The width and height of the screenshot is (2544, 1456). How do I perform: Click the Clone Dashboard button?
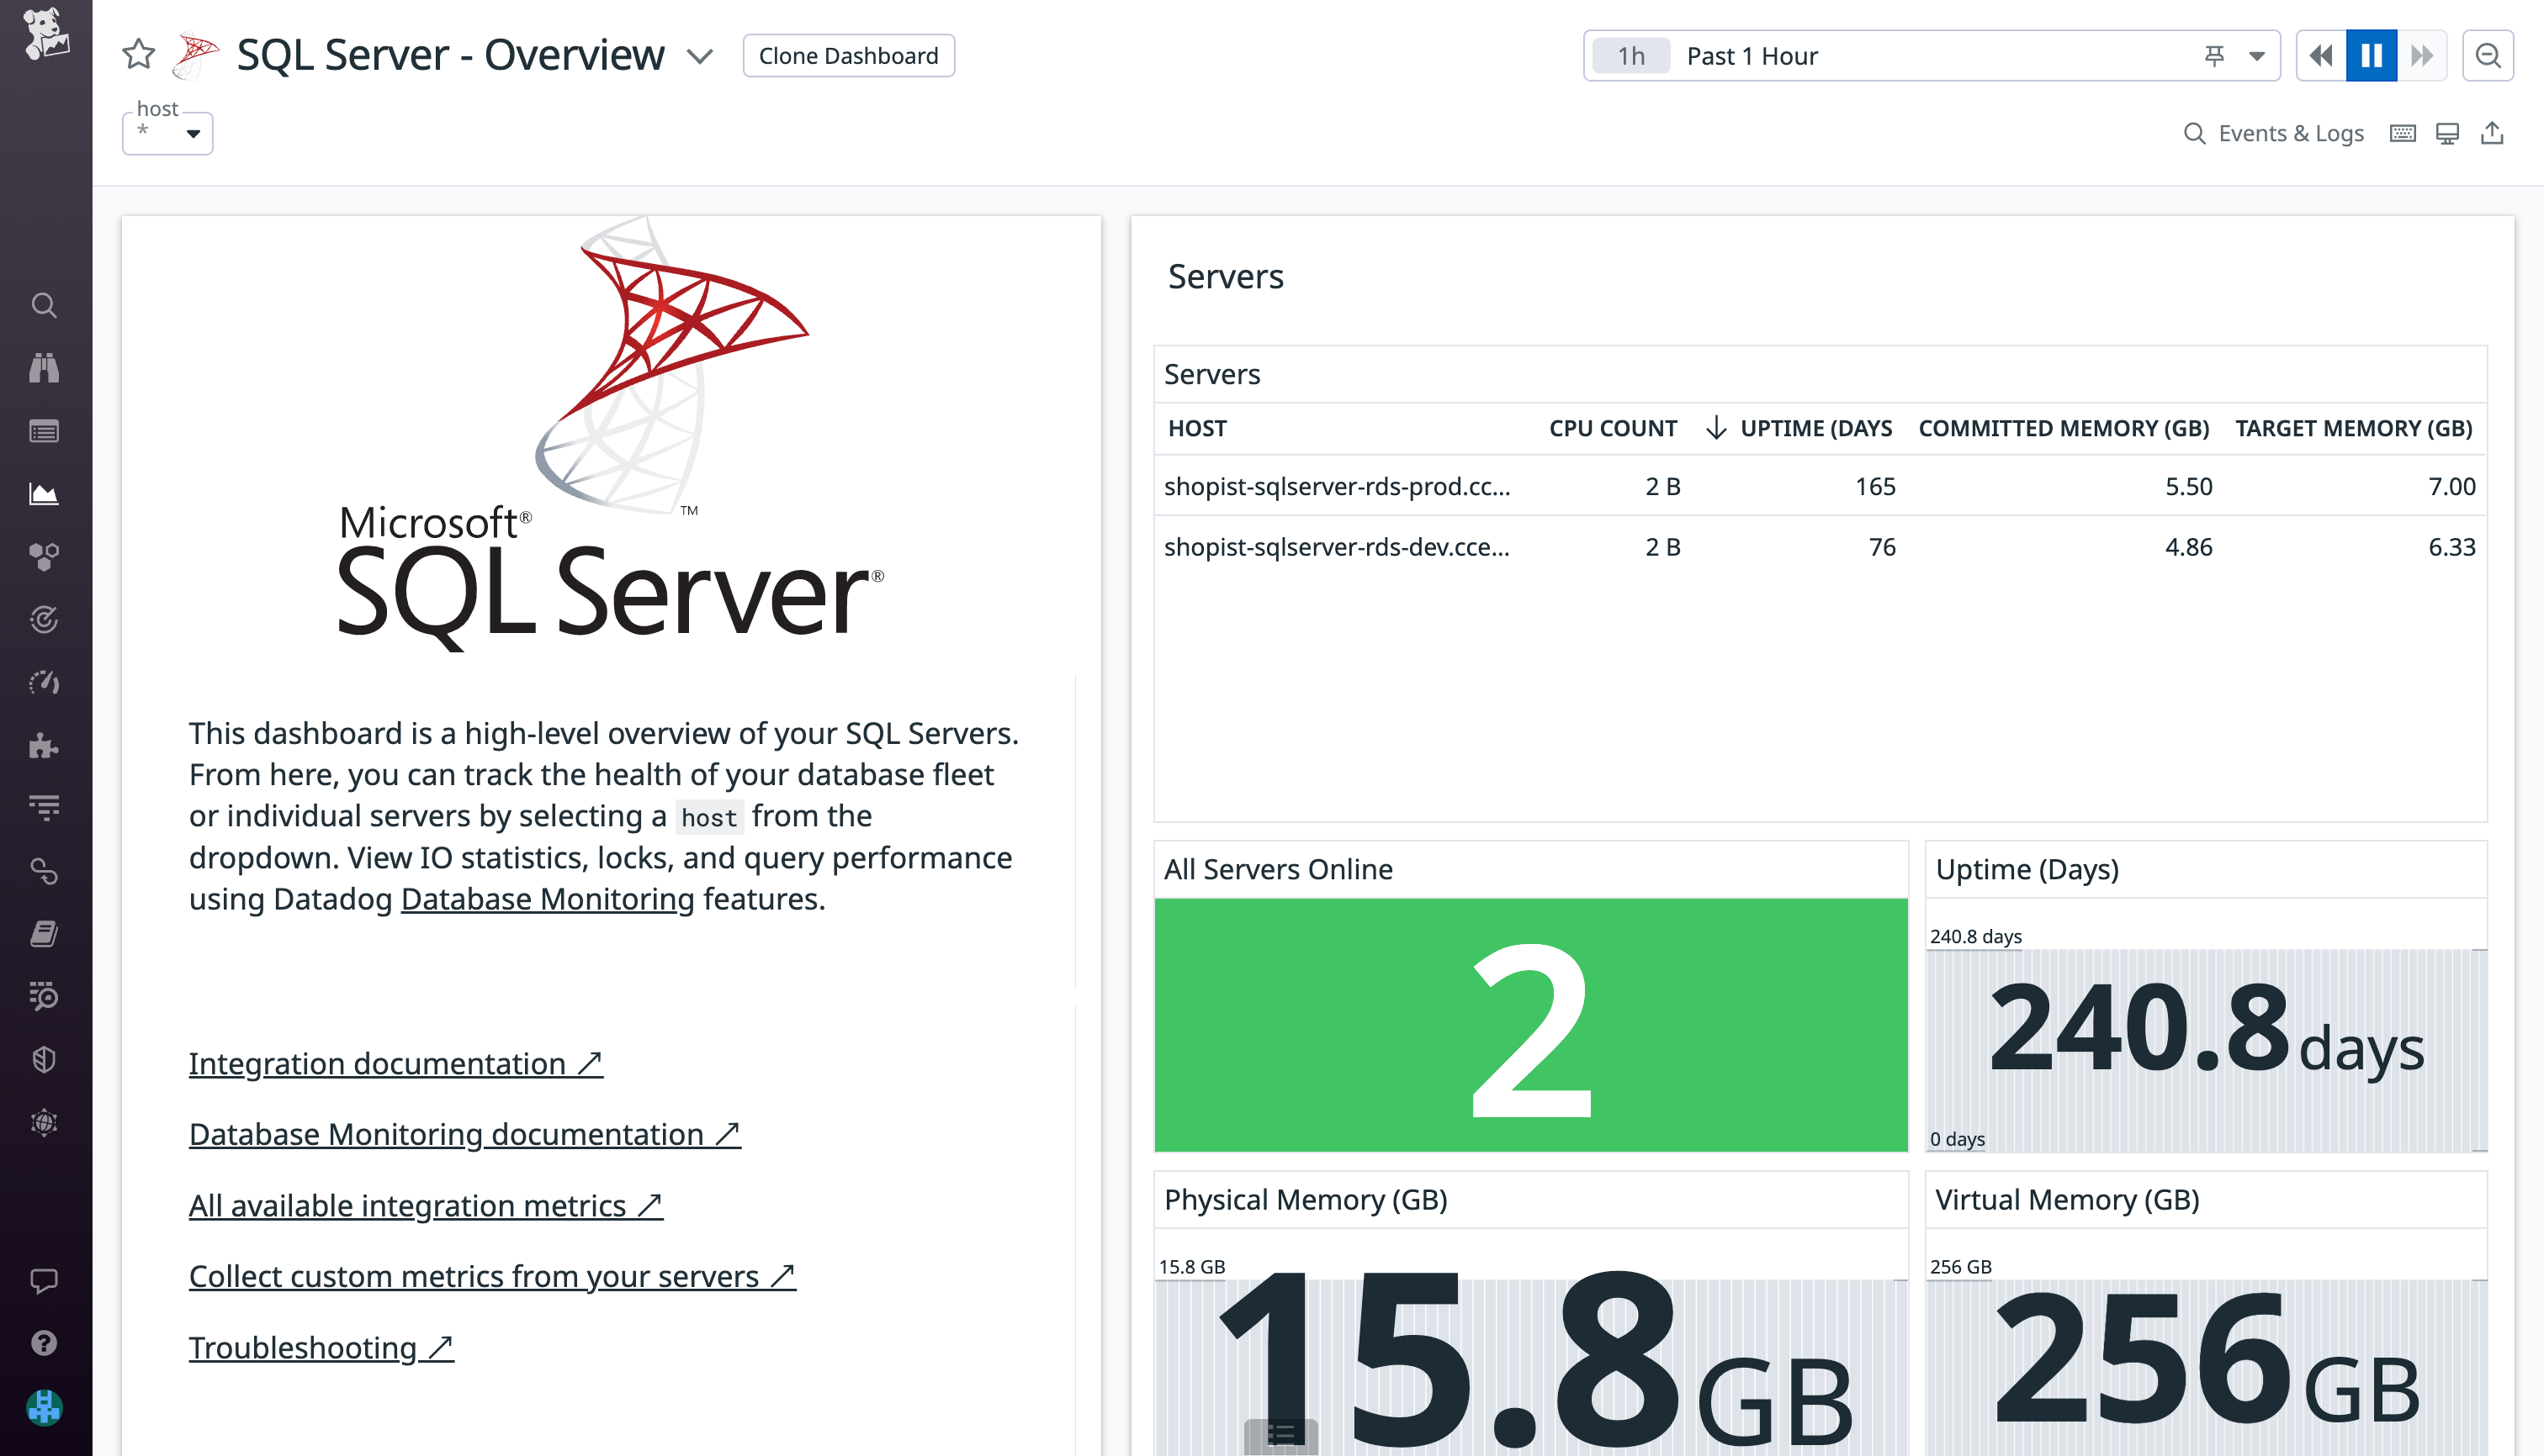(848, 55)
